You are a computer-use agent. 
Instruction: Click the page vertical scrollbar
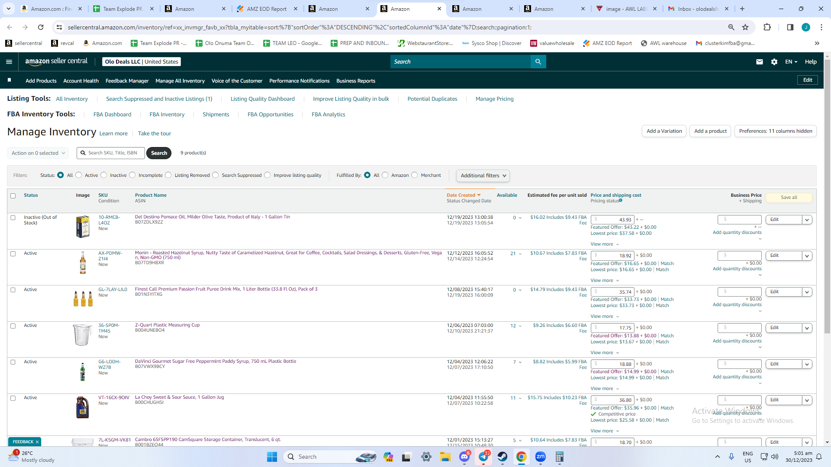tap(827, 197)
